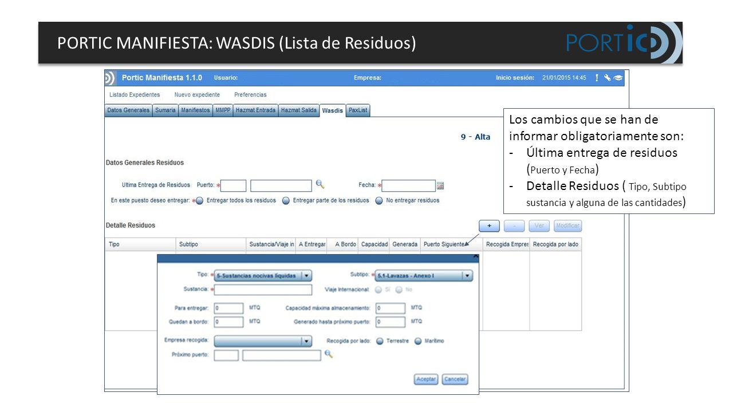Screen dimensions: 733x412
Task: Click the Puerto Siguiente column header
Action: click(451, 244)
